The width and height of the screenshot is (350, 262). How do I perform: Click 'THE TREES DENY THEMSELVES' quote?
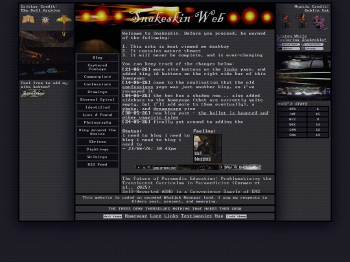(175, 209)
